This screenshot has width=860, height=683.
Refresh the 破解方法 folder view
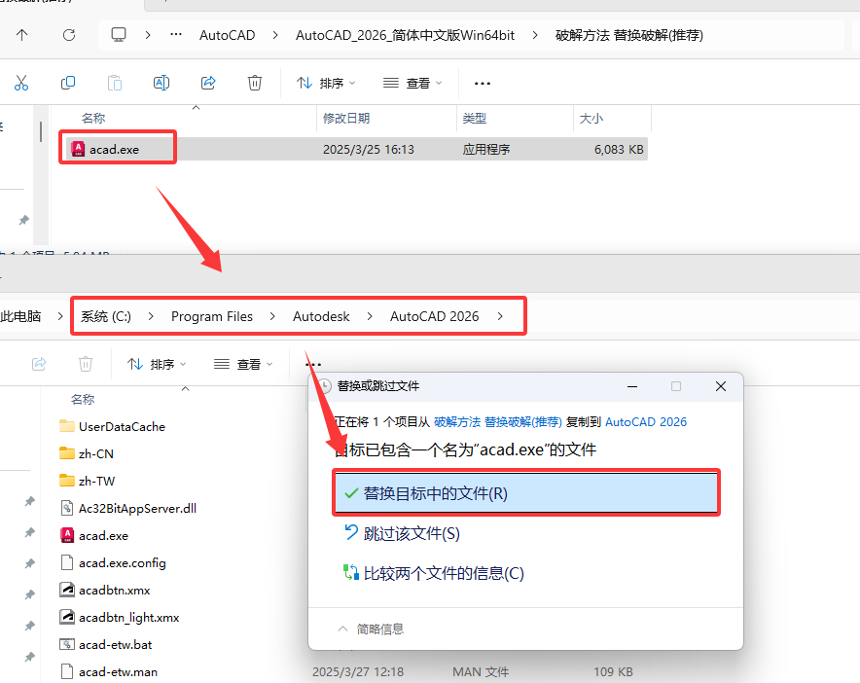pyautogui.click(x=69, y=35)
